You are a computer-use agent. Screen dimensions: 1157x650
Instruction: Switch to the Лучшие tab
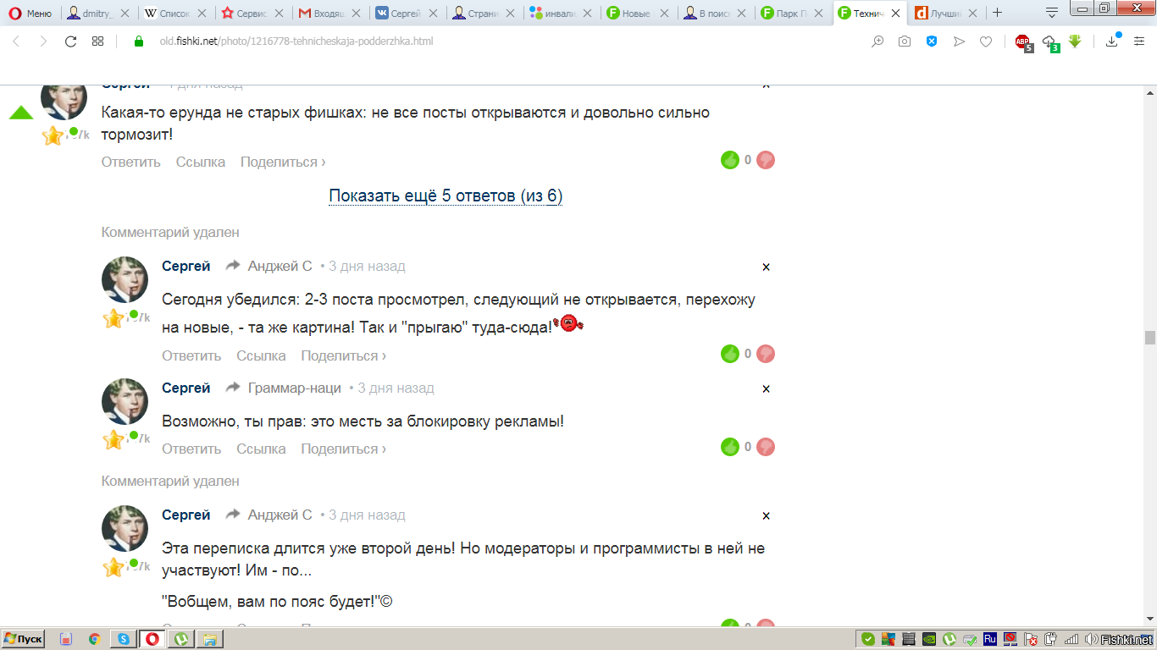946,14
